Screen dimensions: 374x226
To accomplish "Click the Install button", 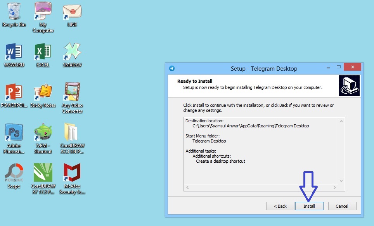I will 309,206.
